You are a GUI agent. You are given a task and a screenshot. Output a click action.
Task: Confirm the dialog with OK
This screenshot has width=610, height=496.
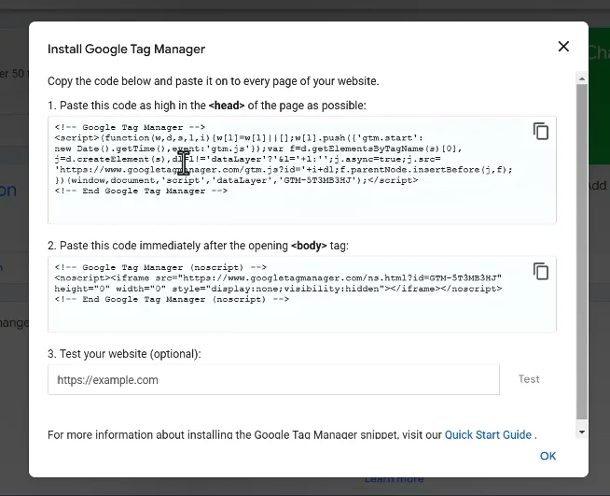coord(548,456)
